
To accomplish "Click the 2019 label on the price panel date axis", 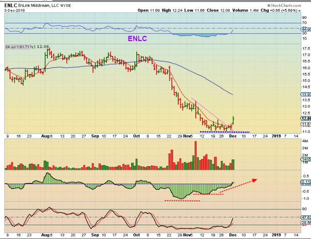I will [276, 136].
